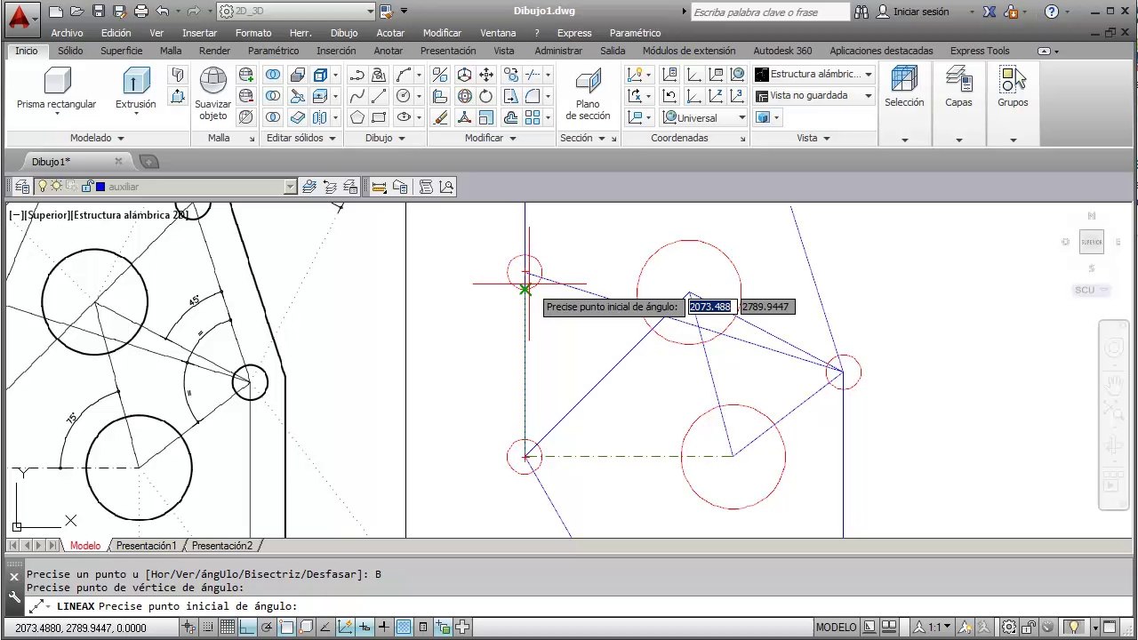Toggle grid display in the status bar
Viewport: 1138px width, 640px height.
[228, 627]
